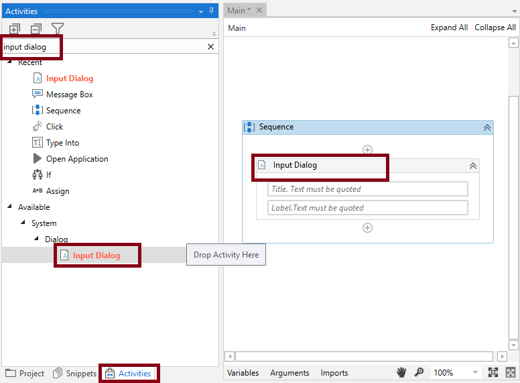The width and height of the screenshot is (520, 383).
Task: Collapse the Dialog tree node
Action: coord(36,238)
